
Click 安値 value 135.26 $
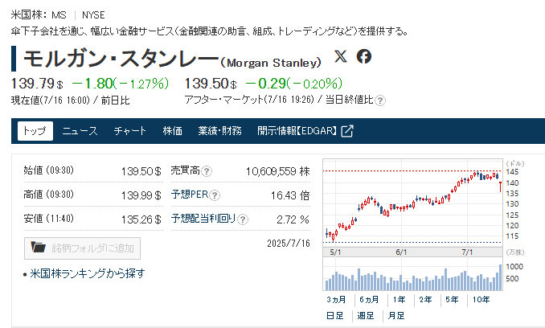141,219
